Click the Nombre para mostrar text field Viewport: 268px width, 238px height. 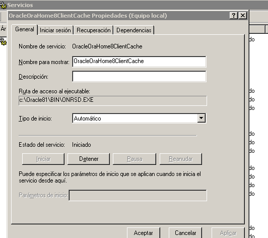pos(139,62)
